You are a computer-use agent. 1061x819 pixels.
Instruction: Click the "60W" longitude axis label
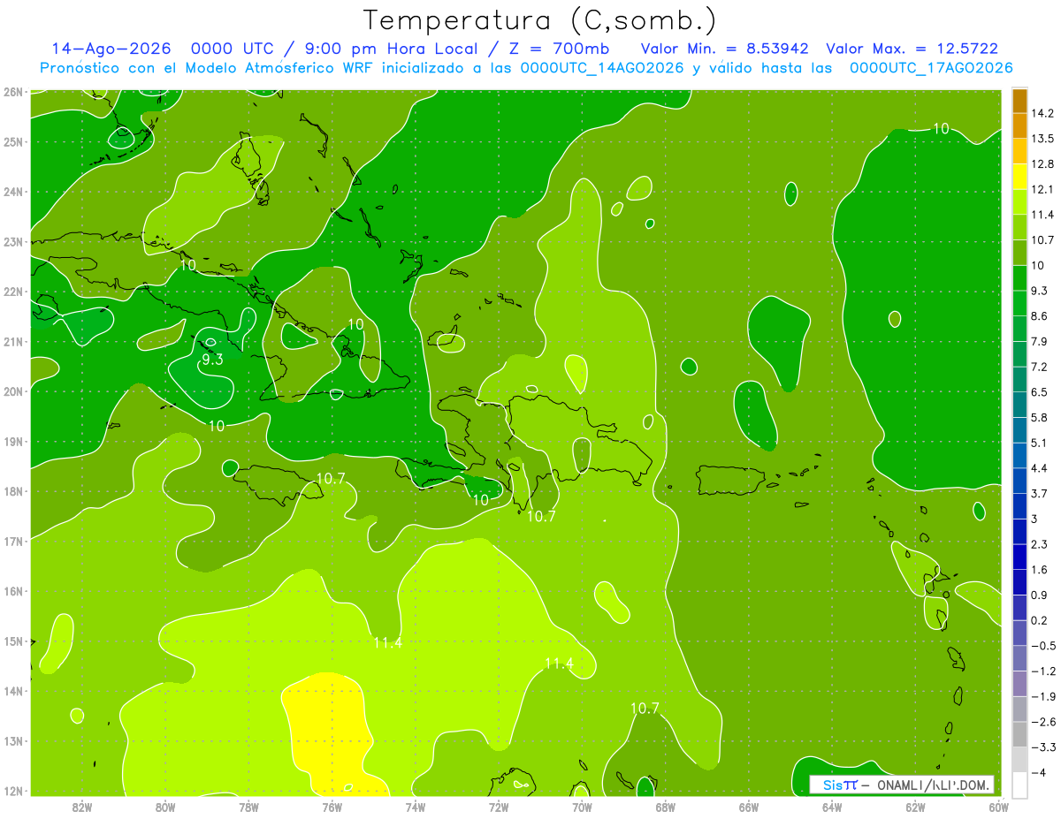pyautogui.click(x=998, y=807)
